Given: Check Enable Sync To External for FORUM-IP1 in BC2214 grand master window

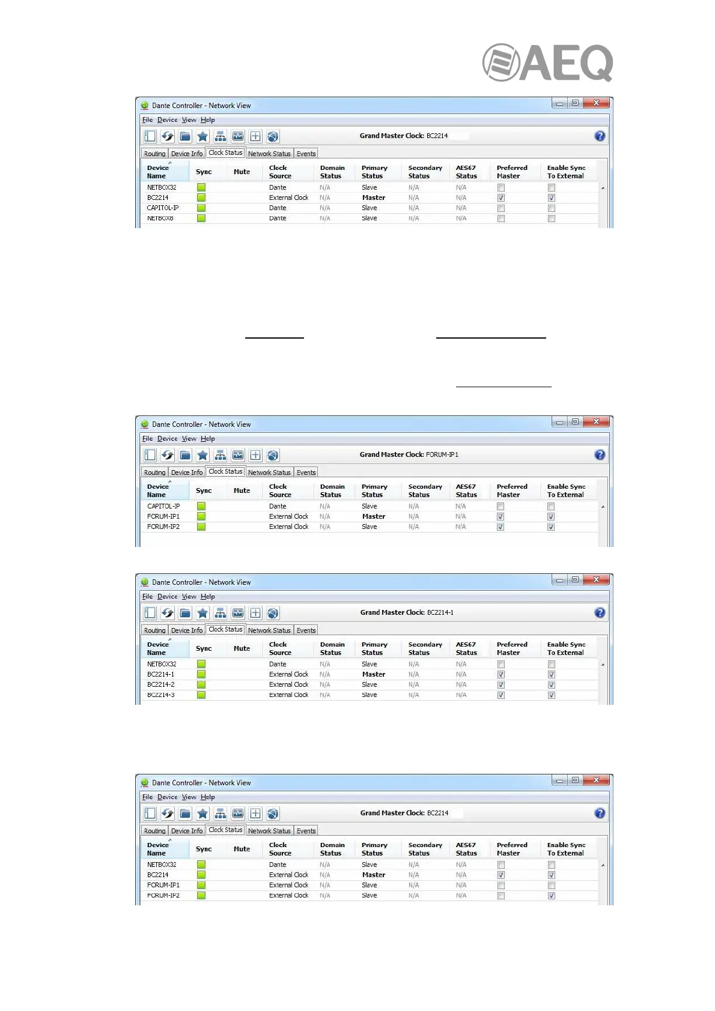Looking at the screenshot, I should click(x=552, y=886).
